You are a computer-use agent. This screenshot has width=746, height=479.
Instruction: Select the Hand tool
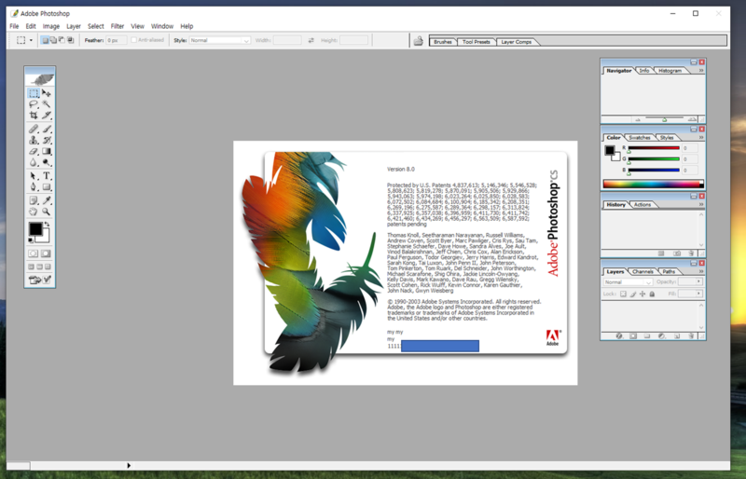coord(34,212)
